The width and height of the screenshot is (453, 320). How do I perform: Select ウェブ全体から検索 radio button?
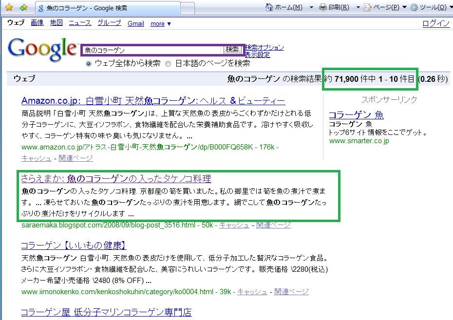pos(89,64)
